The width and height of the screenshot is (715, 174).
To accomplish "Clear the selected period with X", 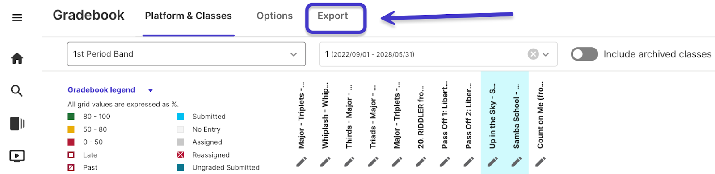I will click(x=533, y=54).
